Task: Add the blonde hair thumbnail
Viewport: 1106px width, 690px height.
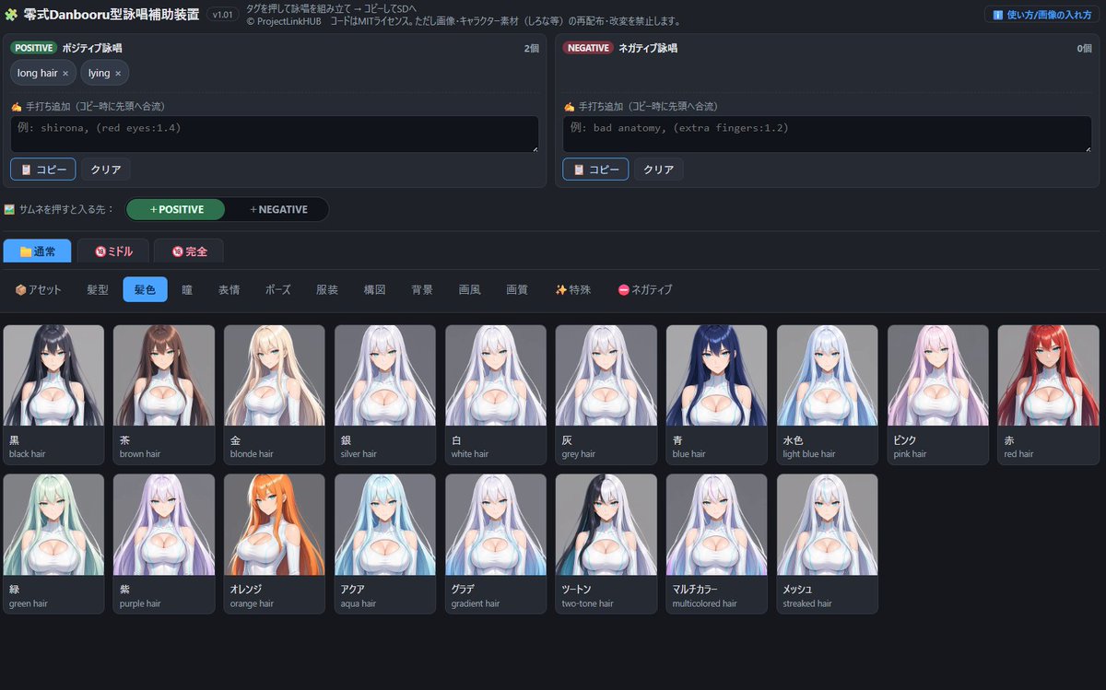Action: pos(275,394)
